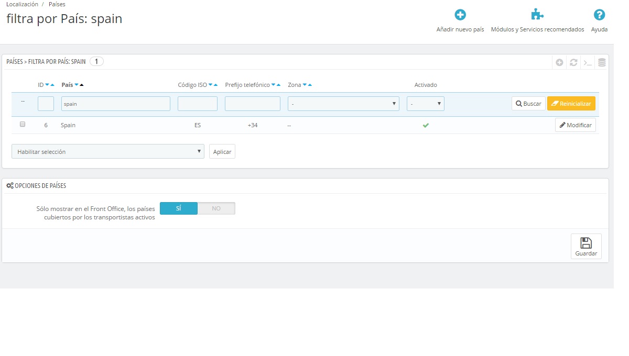The height and width of the screenshot is (356, 629).
Task: Click Modificar button for Spain
Action: click(x=576, y=125)
